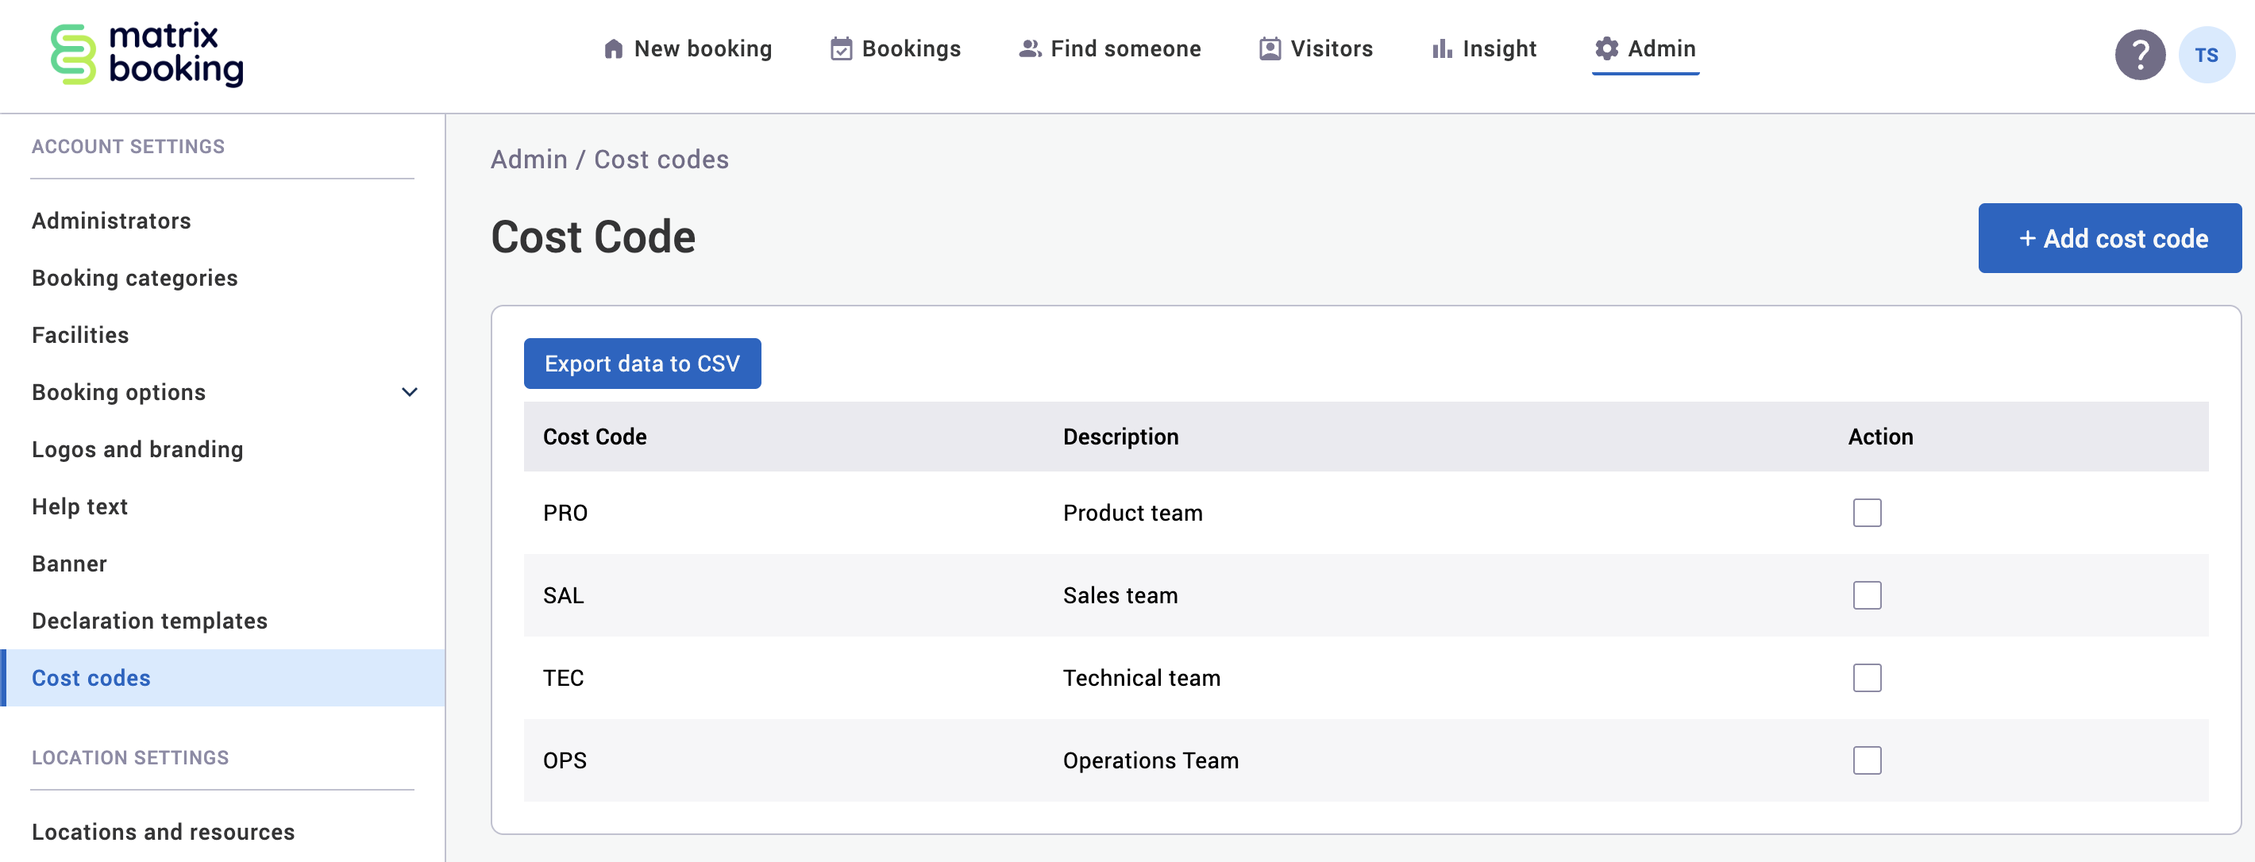Click the Add cost code button

coord(2109,238)
